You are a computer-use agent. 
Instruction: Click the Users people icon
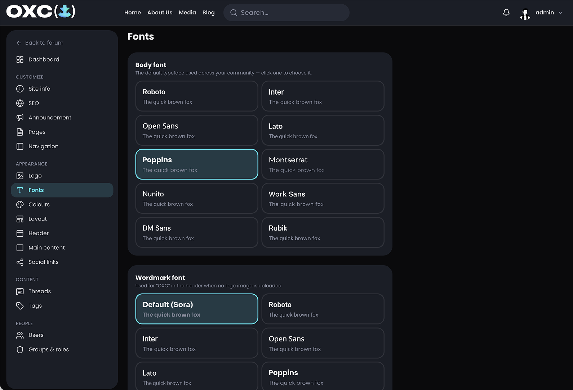tap(20, 335)
